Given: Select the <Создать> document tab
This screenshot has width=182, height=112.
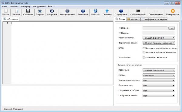Looking at the screenshot, I should [11, 19].
